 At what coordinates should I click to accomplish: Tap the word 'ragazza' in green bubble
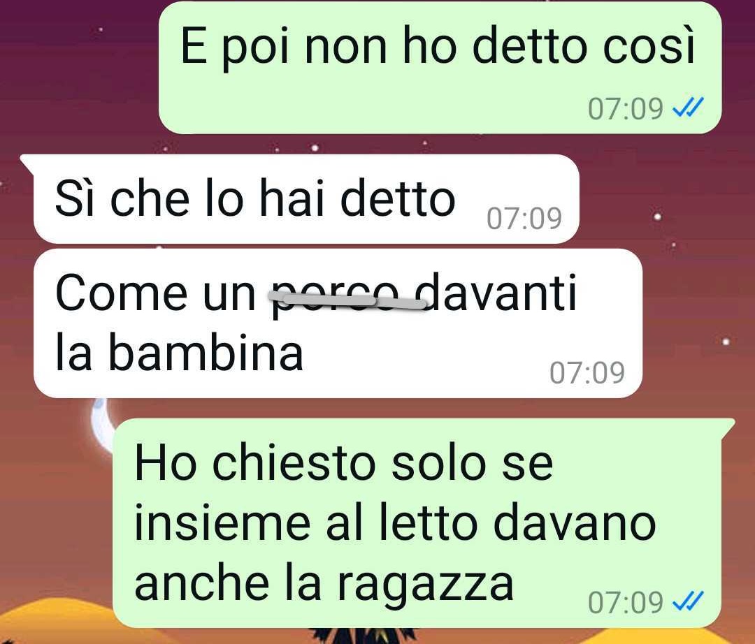click(425, 585)
